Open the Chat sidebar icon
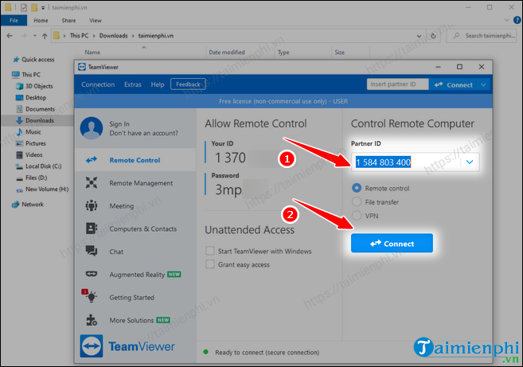Viewport: 523px width, 367px height. [91, 252]
